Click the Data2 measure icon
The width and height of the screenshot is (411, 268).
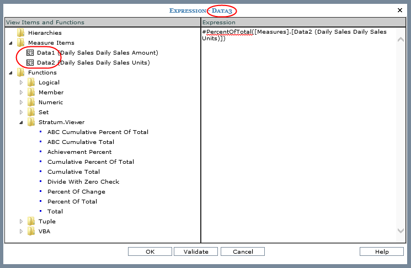click(30, 63)
